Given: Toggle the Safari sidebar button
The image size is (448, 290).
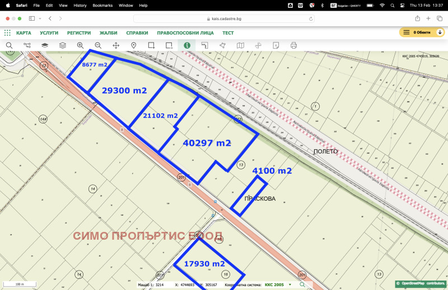Looking at the screenshot, I should point(31,18).
